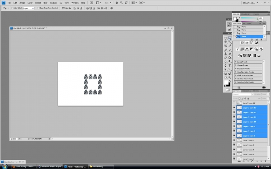
Task: Expand Exposure Presets
Action: pyautogui.click(x=235, y=69)
